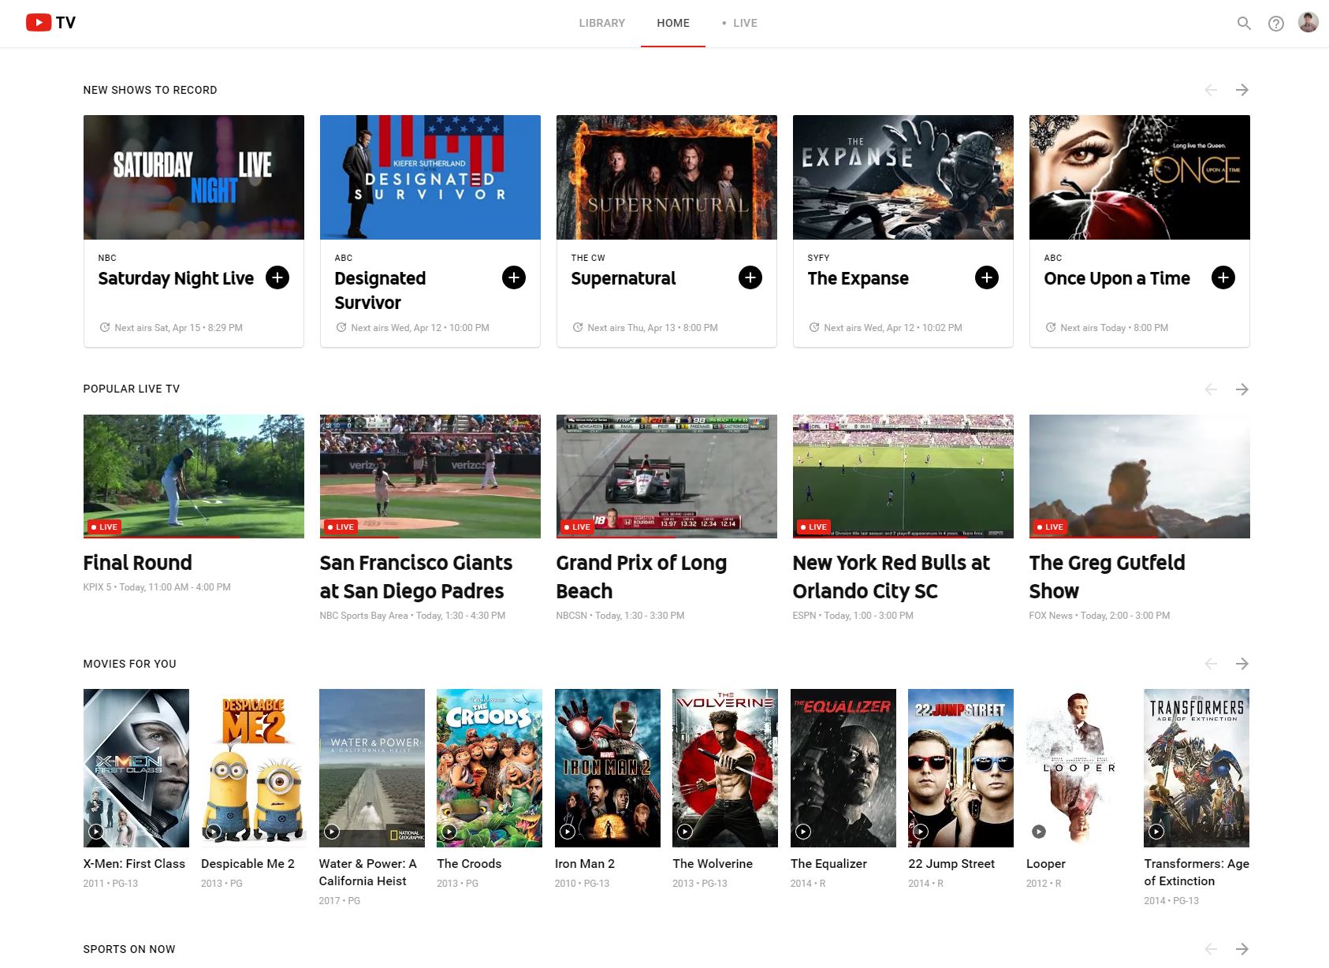Open the Supernatural banner image

pyautogui.click(x=667, y=177)
